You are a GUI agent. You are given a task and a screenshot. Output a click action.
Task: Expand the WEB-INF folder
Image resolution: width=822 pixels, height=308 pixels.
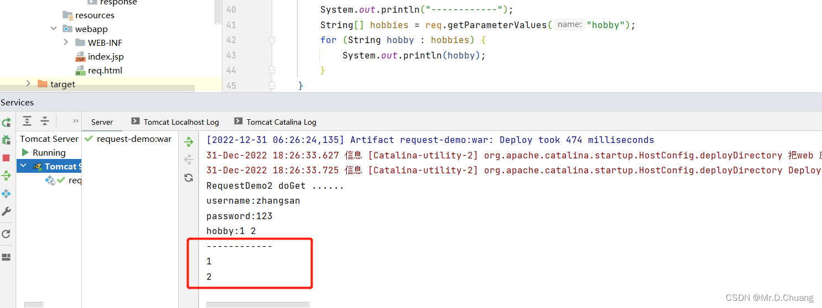pyautogui.click(x=66, y=43)
